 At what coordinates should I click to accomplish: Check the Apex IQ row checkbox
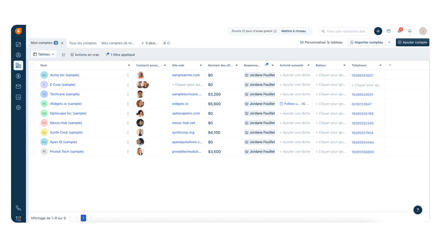[33, 142]
